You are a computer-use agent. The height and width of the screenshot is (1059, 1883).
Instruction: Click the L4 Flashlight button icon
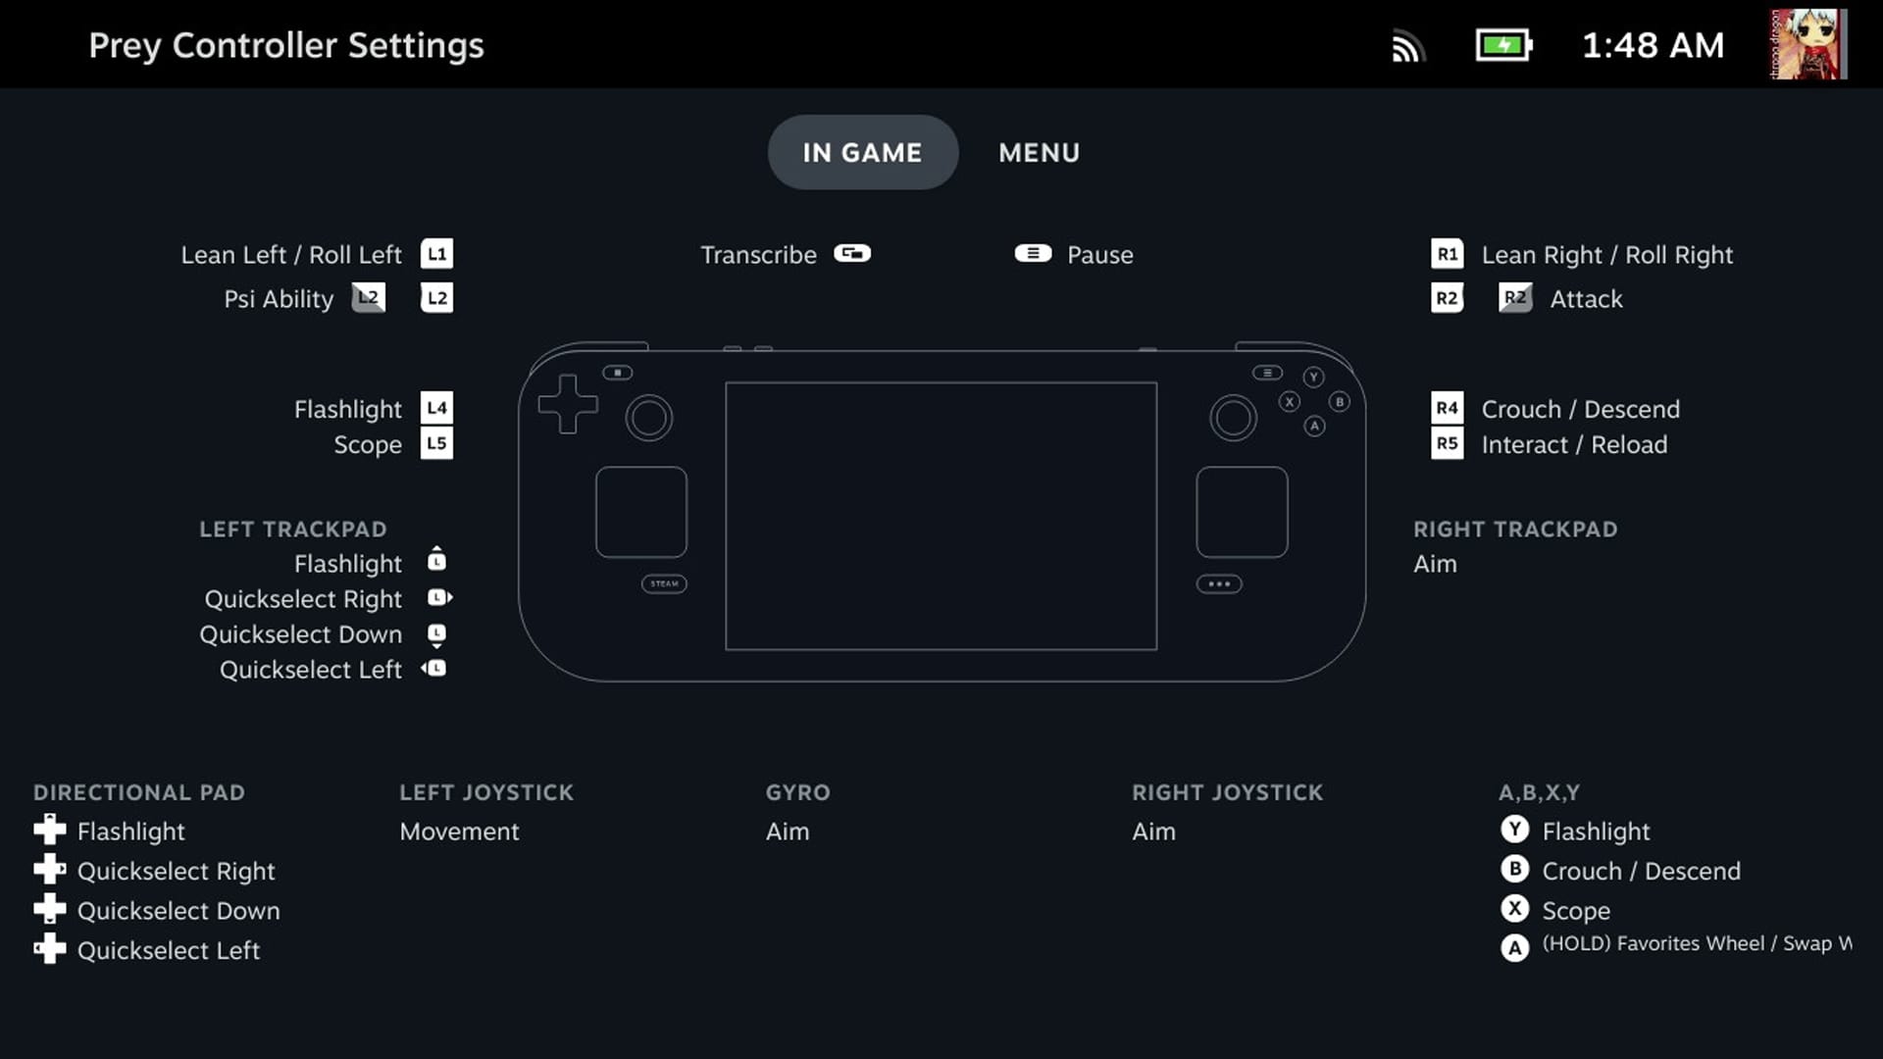pyautogui.click(x=435, y=407)
